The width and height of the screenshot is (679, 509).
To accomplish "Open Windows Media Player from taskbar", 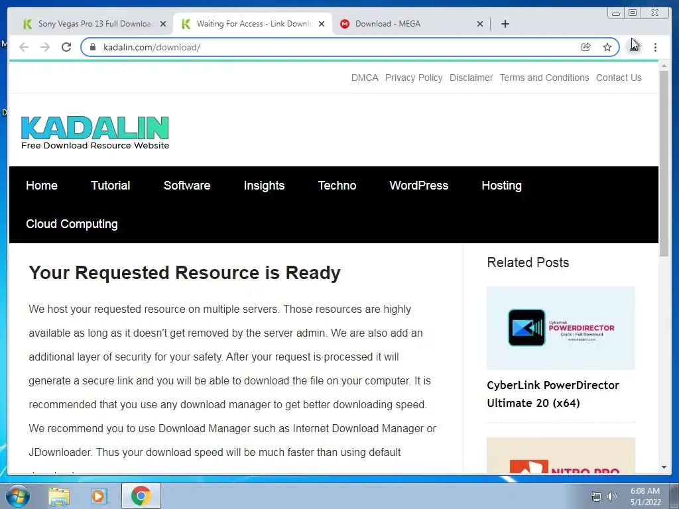I will (x=98, y=496).
